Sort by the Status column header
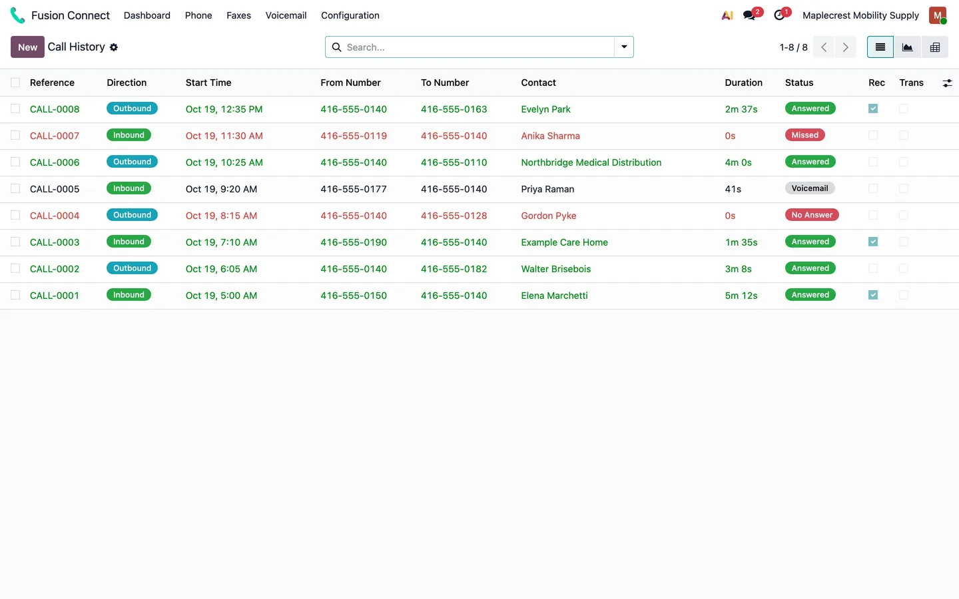Viewport: 959px width, 599px height. (x=799, y=83)
